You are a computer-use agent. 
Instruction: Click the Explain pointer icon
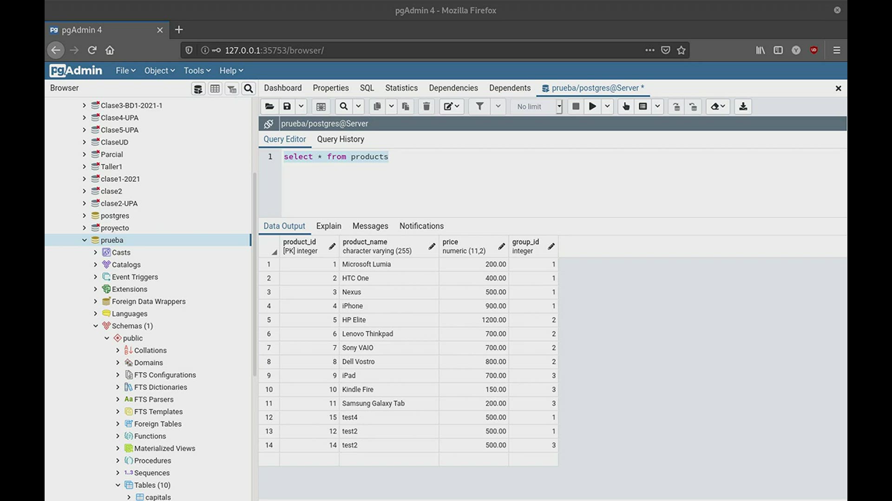pyautogui.click(x=626, y=107)
